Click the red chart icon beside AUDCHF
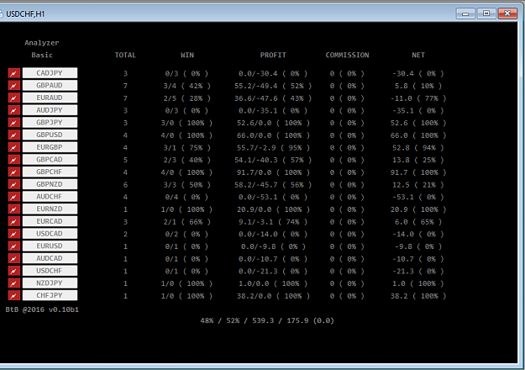This screenshot has height=370, width=525. (14, 197)
